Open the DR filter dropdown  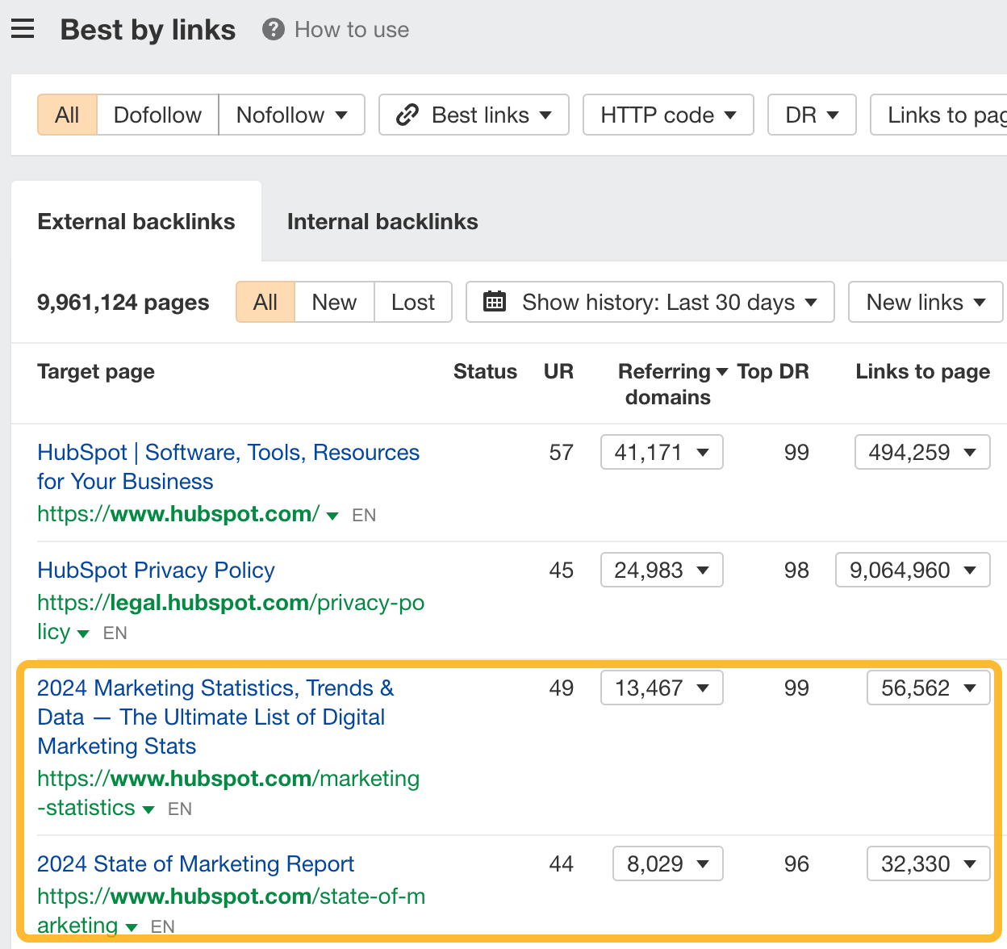click(x=811, y=115)
